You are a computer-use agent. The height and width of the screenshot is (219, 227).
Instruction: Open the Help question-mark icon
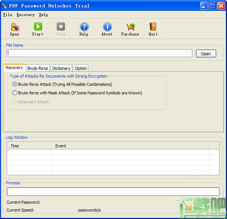pyautogui.click(x=84, y=27)
